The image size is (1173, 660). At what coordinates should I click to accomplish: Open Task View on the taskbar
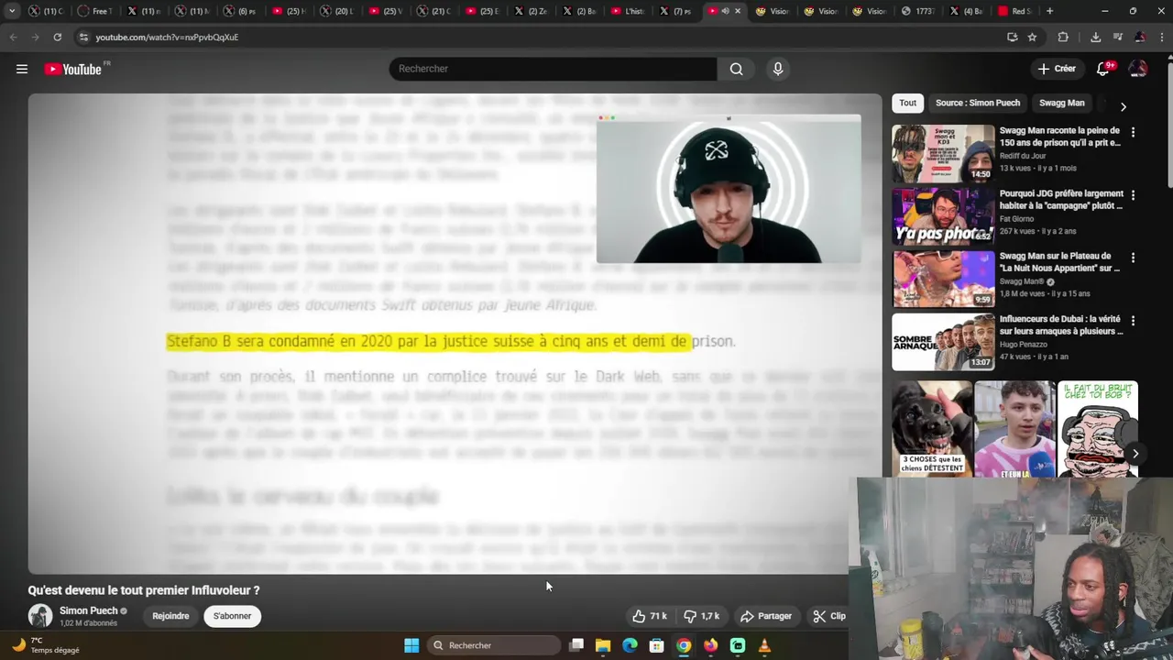tap(576, 645)
